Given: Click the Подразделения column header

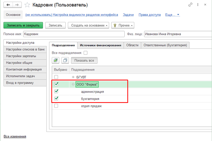Looking at the screenshot, I should click(x=140, y=70).
